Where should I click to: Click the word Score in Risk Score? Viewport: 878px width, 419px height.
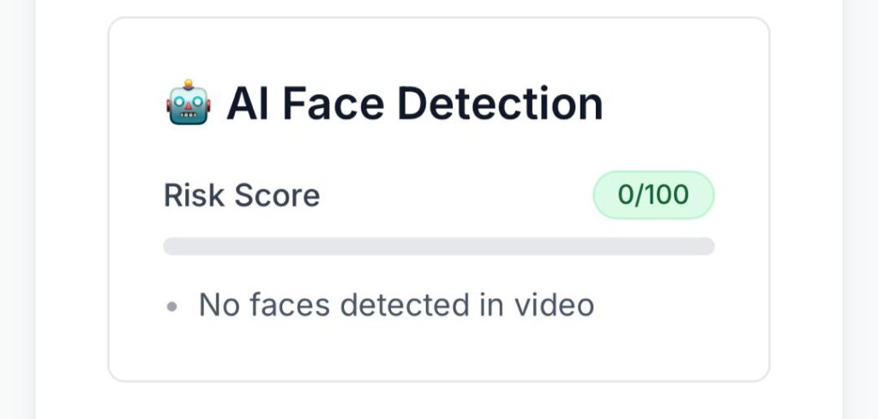click(277, 195)
